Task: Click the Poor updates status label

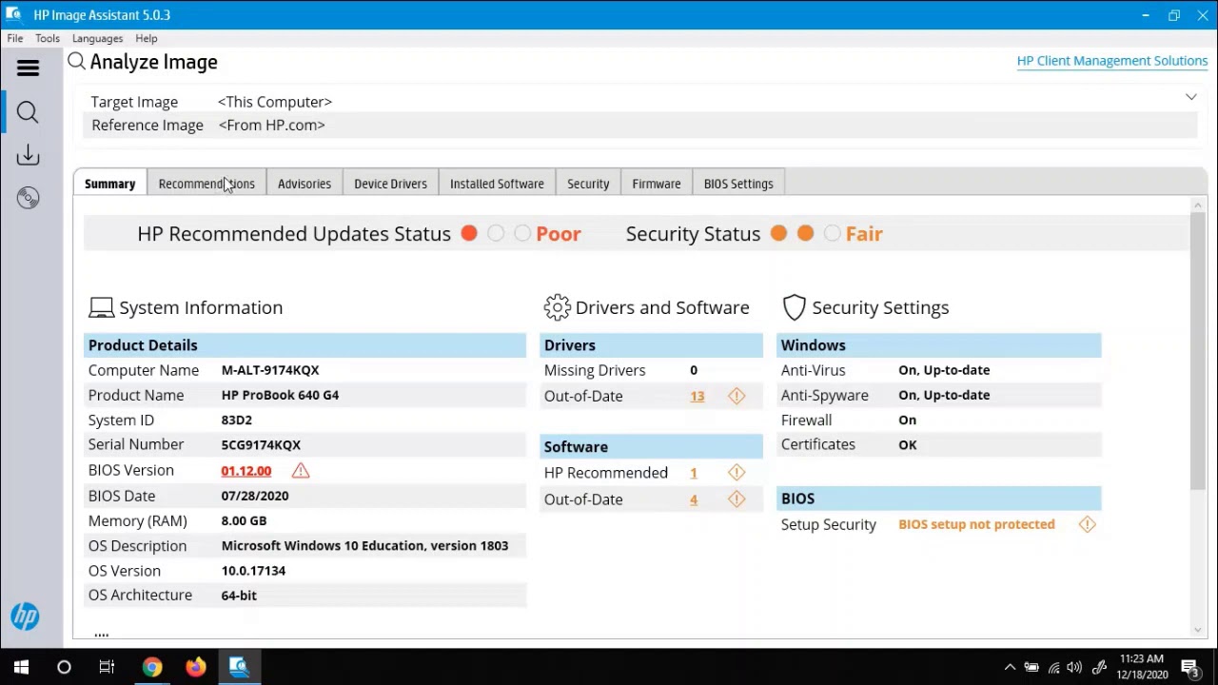Action: (x=559, y=234)
